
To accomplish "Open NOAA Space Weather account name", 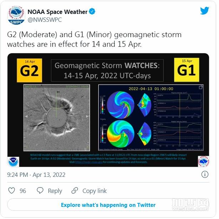I will click(x=57, y=12).
